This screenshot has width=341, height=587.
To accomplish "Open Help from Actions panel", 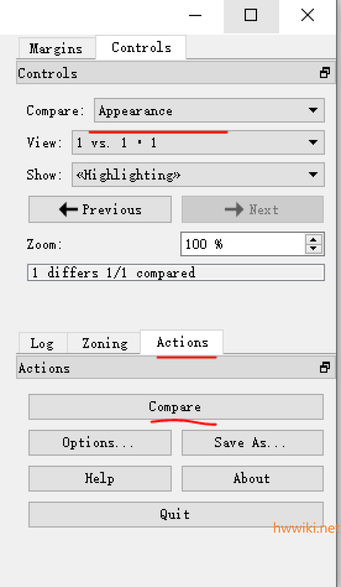I will (100, 478).
